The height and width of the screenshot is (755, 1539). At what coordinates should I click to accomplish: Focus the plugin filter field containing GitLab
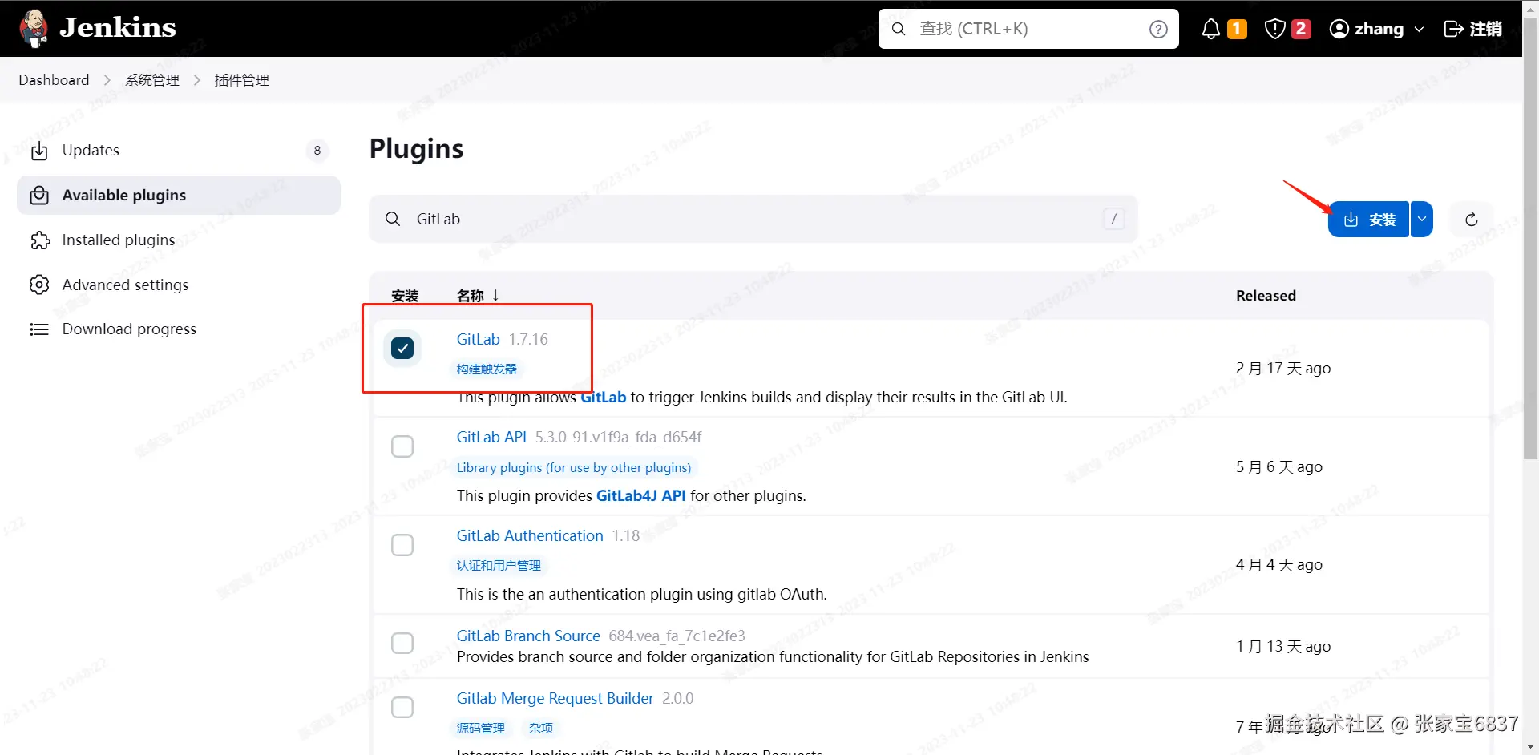tap(753, 219)
